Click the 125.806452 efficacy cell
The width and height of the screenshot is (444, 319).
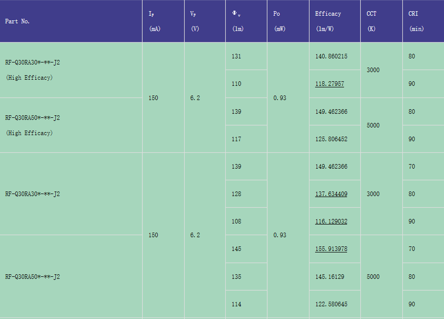coord(331,139)
